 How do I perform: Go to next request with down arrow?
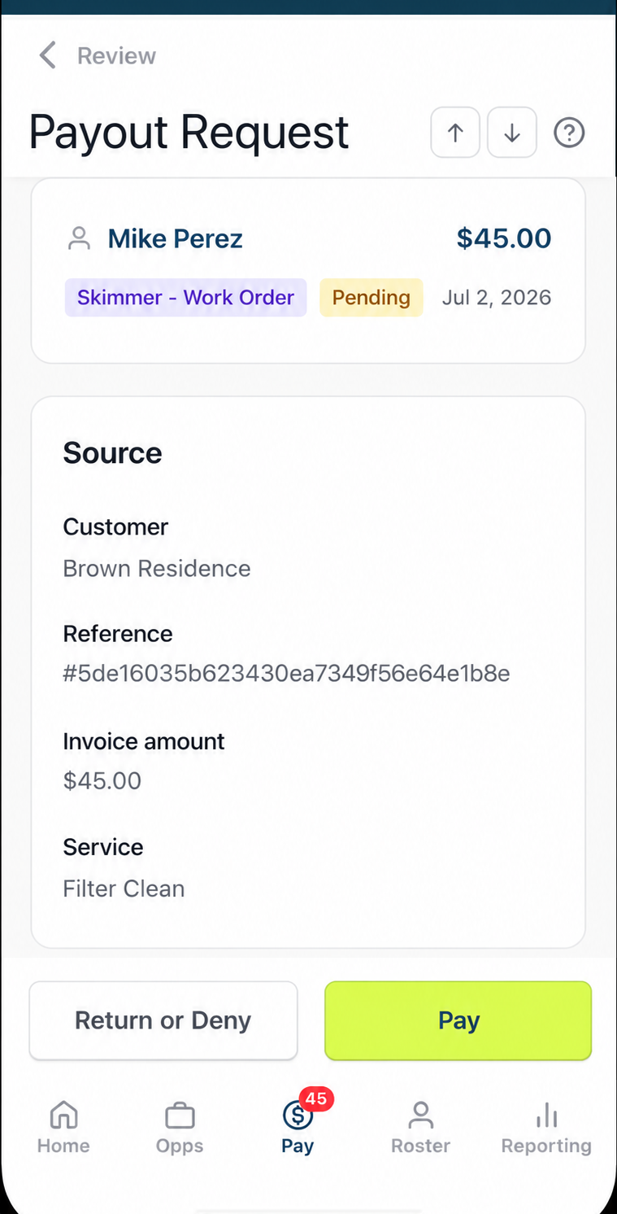(x=512, y=132)
